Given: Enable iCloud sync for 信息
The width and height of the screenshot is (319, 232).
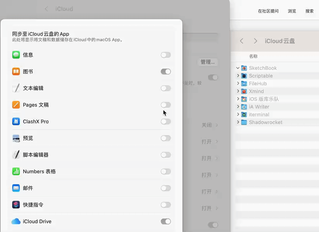Looking at the screenshot, I should [166, 55].
